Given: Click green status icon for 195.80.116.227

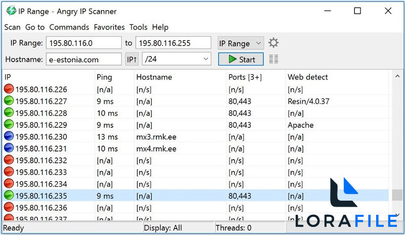Looking at the screenshot, I should (9, 101).
